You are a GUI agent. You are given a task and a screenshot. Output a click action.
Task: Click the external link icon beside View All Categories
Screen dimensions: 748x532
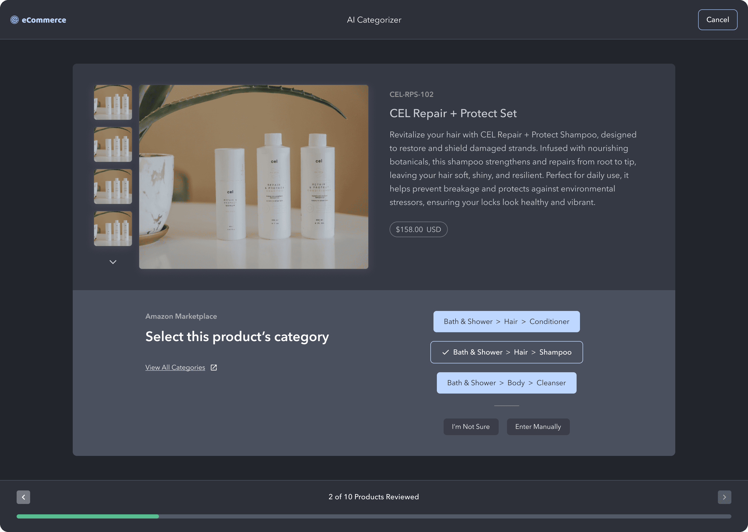(x=213, y=368)
